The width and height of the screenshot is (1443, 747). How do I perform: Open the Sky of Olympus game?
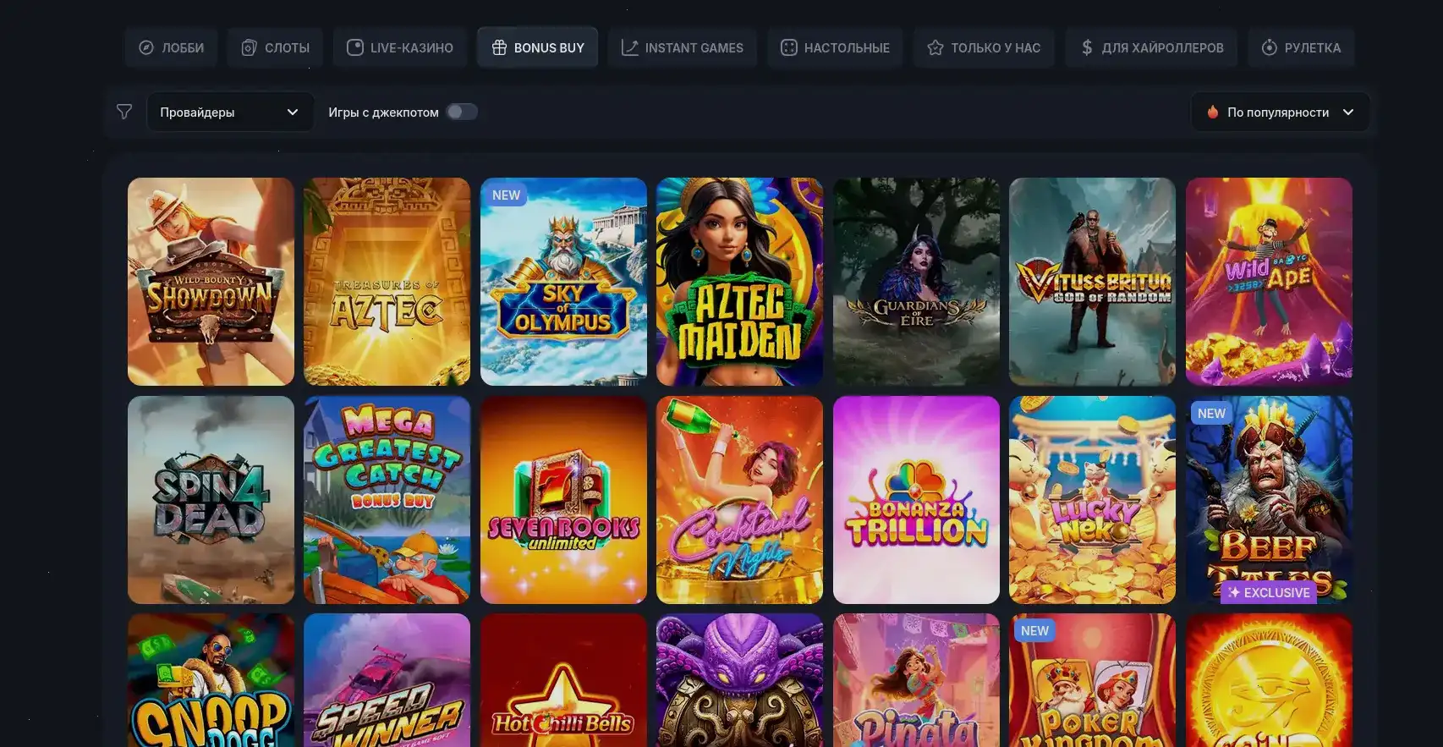click(x=563, y=282)
